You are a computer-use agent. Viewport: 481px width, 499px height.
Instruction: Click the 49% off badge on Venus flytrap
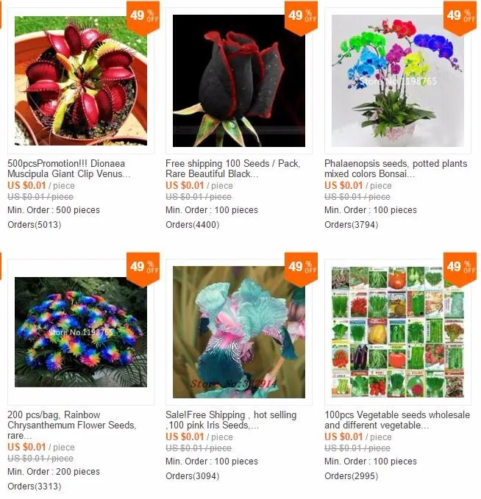pyautogui.click(x=143, y=18)
